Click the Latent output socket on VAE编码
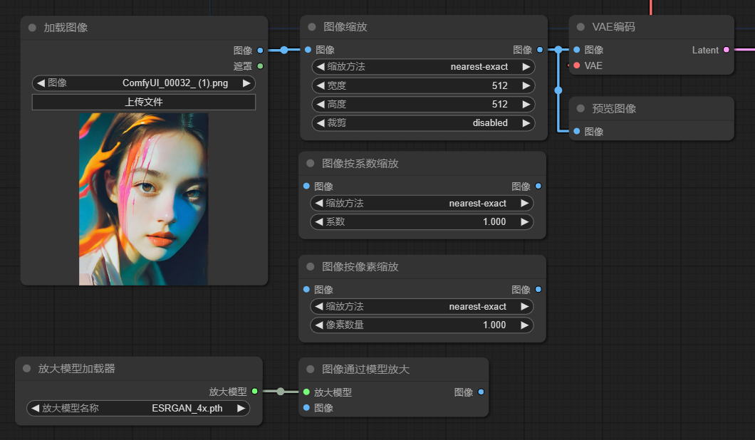This screenshot has height=440, width=755. [x=726, y=50]
